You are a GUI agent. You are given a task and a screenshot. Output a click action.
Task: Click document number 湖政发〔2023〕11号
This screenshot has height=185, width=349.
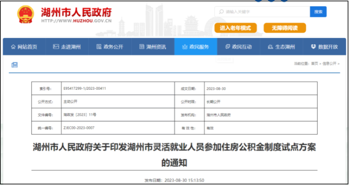(x=80, y=115)
